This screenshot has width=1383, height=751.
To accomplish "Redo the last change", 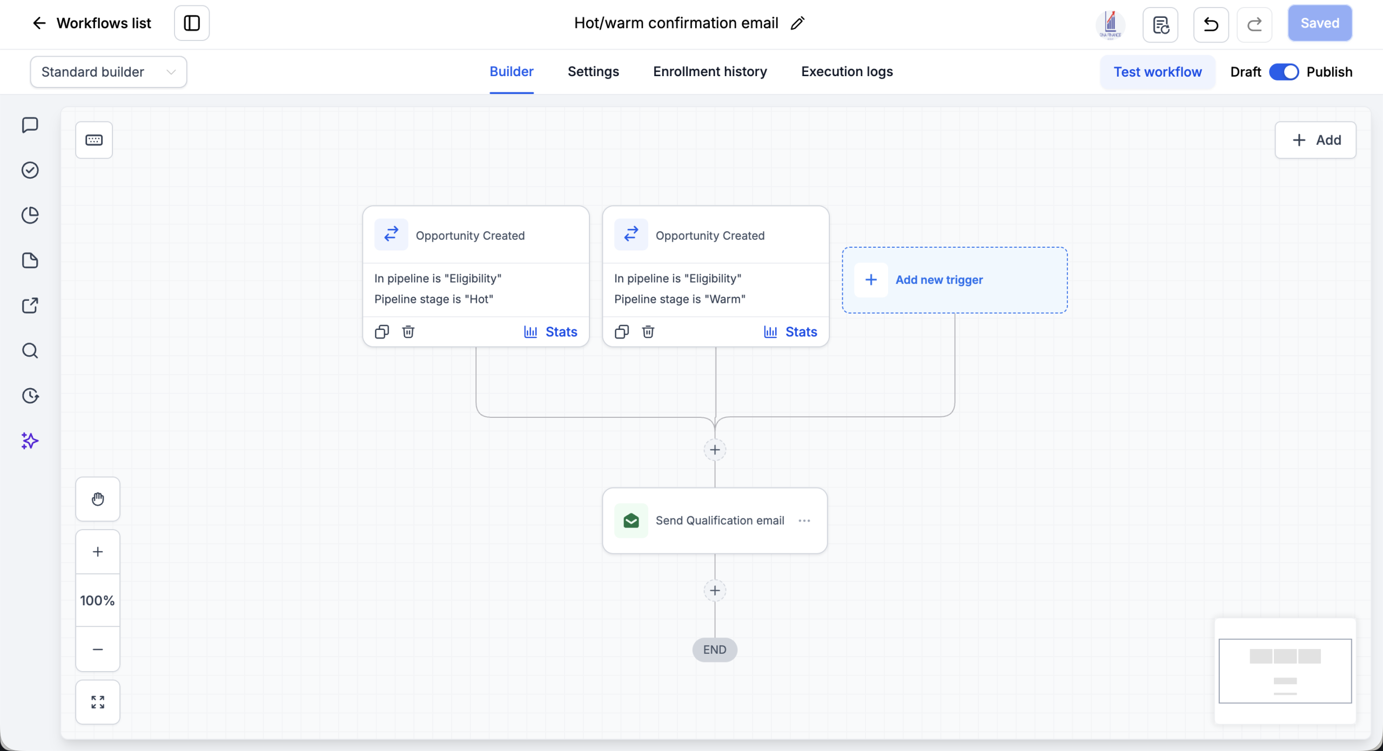I will (x=1254, y=24).
